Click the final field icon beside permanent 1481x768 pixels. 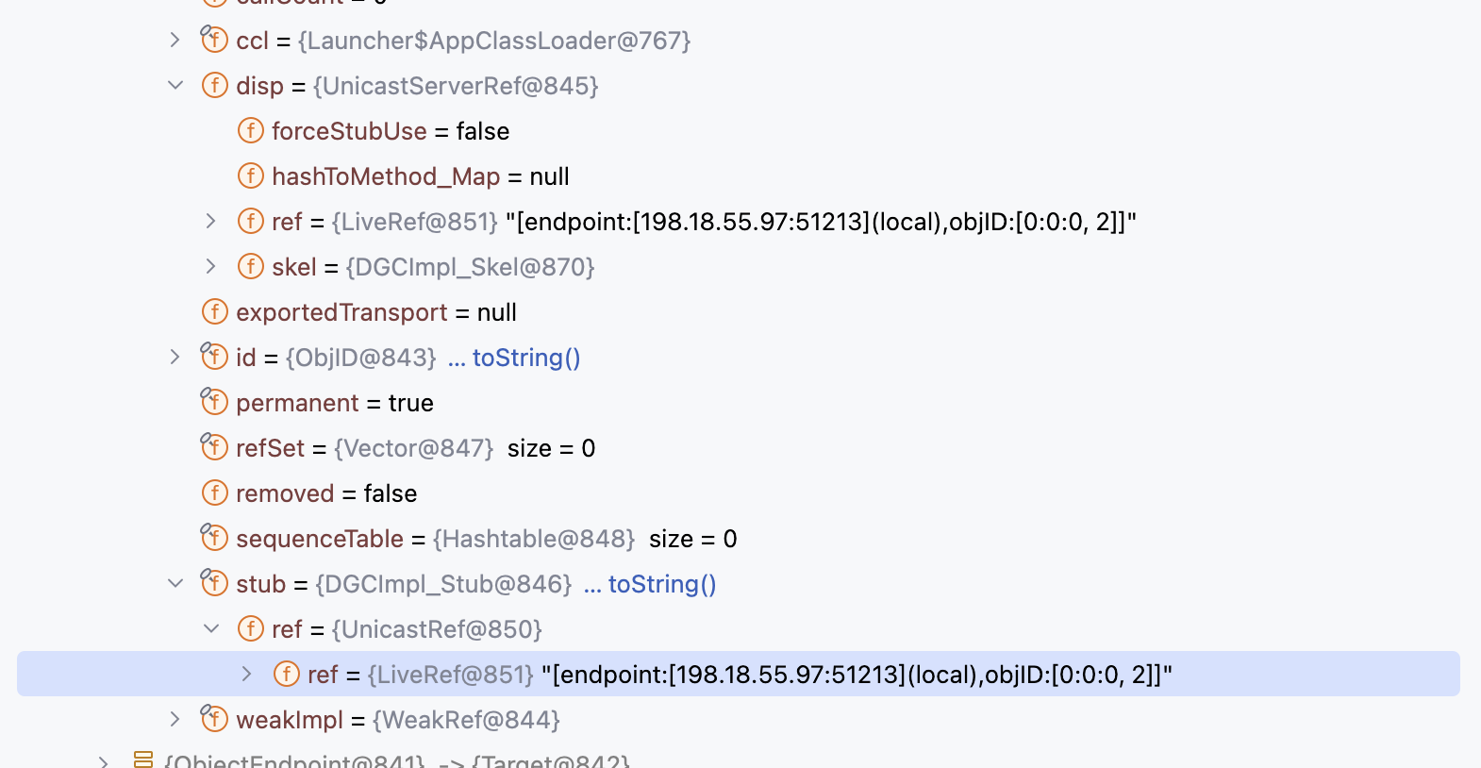coord(215,403)
